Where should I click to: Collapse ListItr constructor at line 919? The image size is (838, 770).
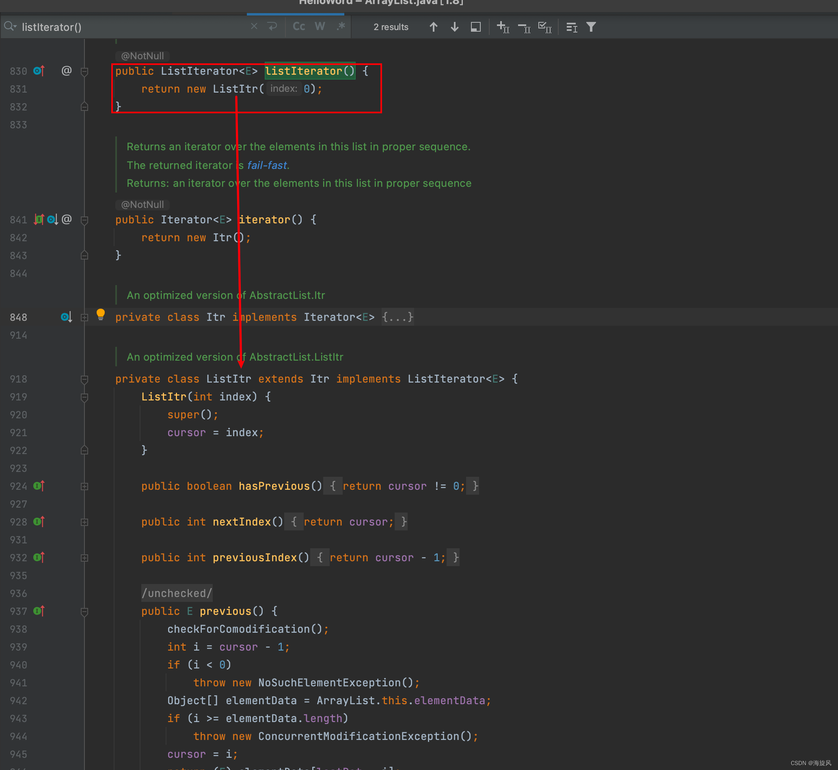pos(84,397)
